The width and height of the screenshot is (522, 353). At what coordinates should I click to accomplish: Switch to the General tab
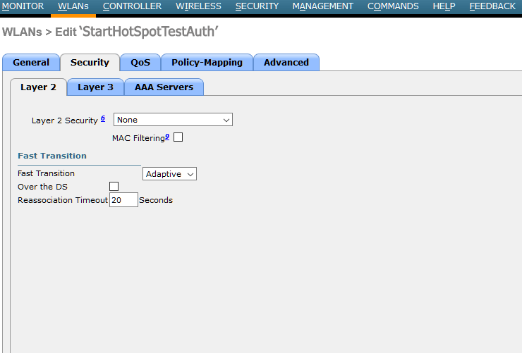point(31,63)
